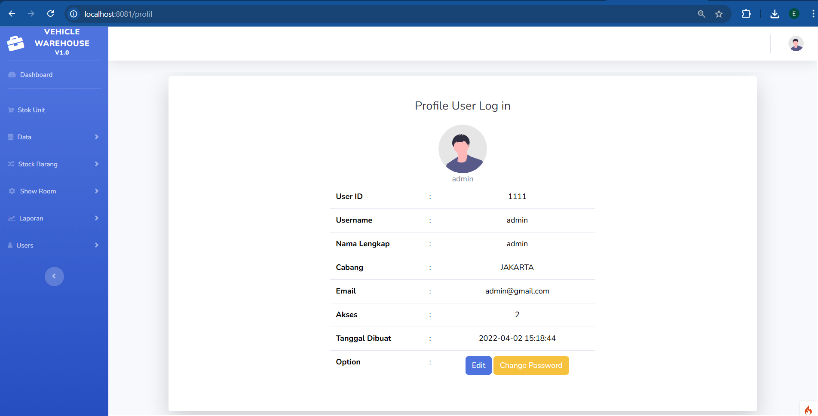Expand the Stock Barang submenu

(x=54, y=164)
